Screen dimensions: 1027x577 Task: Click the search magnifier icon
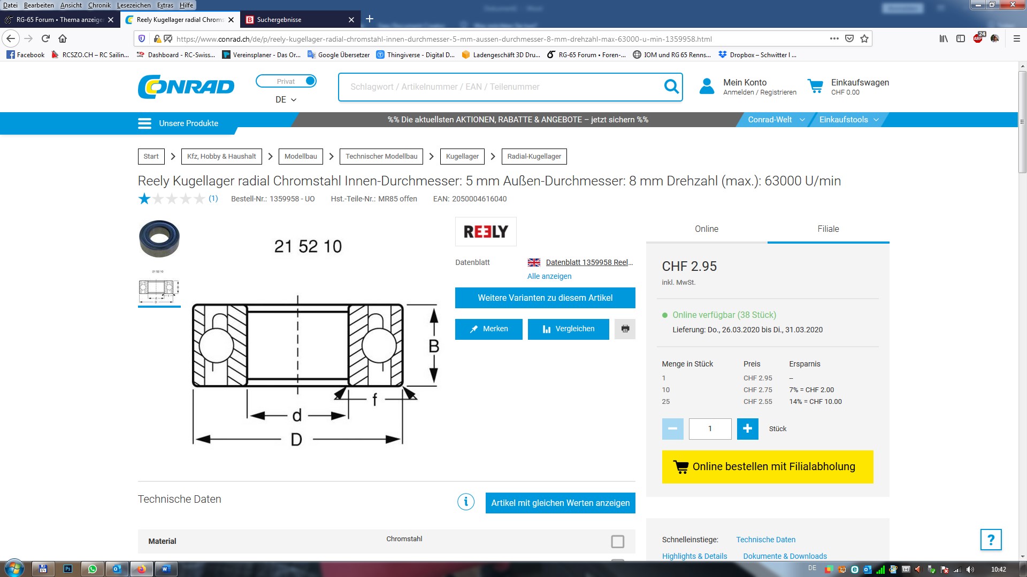(671, 87)
